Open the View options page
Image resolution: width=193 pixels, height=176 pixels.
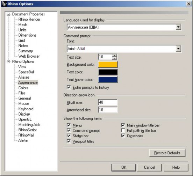[x=22, y=67]
